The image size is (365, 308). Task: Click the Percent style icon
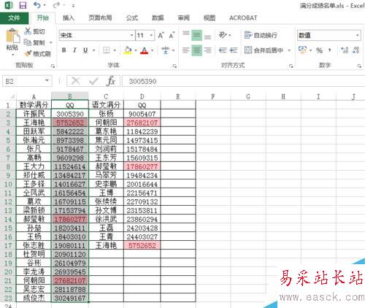319,50
